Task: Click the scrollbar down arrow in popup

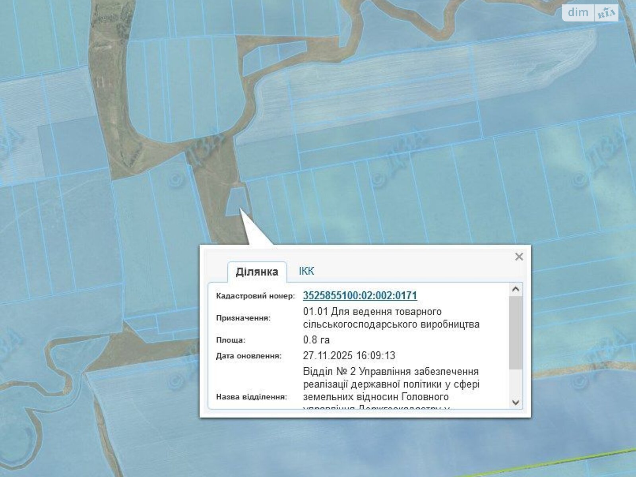Action: [x=516, y=402]
